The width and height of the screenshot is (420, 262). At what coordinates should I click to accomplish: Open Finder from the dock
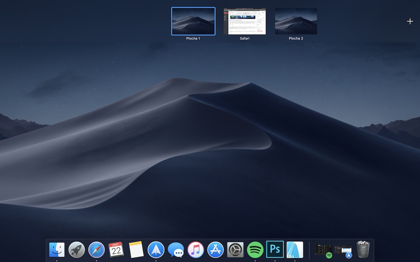pyautogui.click(x=57, y=250)
